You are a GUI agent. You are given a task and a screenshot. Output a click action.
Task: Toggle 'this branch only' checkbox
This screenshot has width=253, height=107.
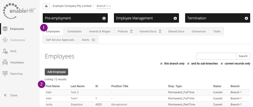[x=161, y=63]
